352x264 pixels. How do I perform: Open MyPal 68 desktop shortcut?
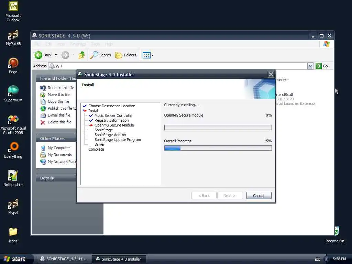coord(13,37)
